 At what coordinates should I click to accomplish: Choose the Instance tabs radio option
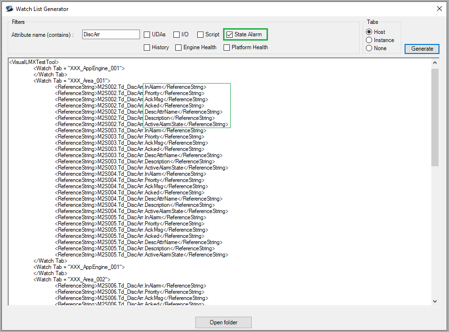[x=369, y=40]
